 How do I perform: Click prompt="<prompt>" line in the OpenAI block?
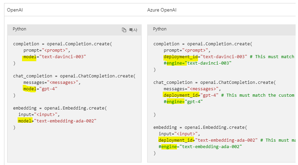pos(47,50)
